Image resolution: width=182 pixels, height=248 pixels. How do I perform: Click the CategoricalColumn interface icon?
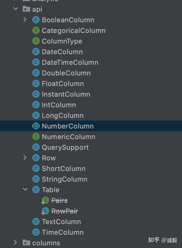coord(36,30)
